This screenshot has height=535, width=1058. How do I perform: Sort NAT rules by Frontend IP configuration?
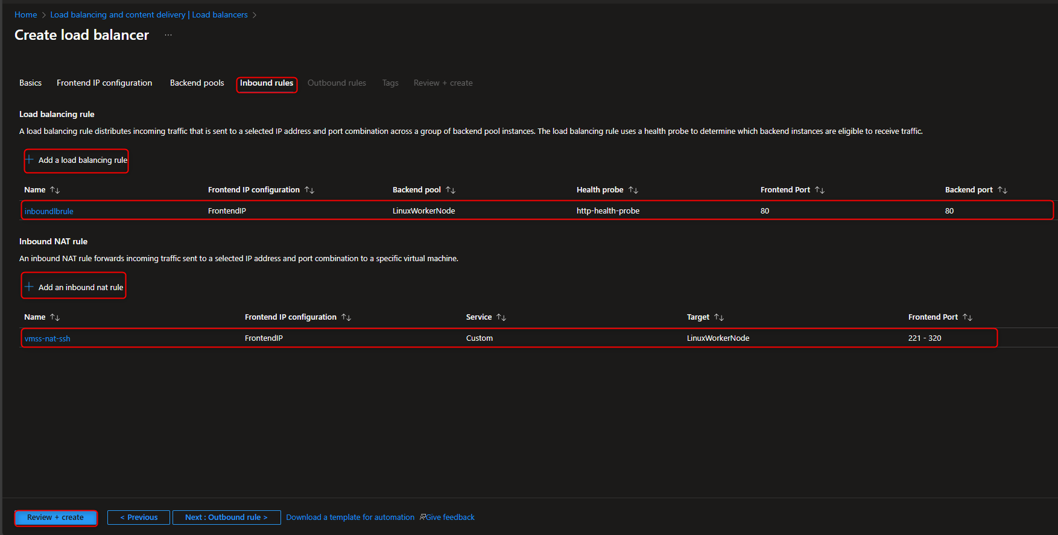[346, 317]
